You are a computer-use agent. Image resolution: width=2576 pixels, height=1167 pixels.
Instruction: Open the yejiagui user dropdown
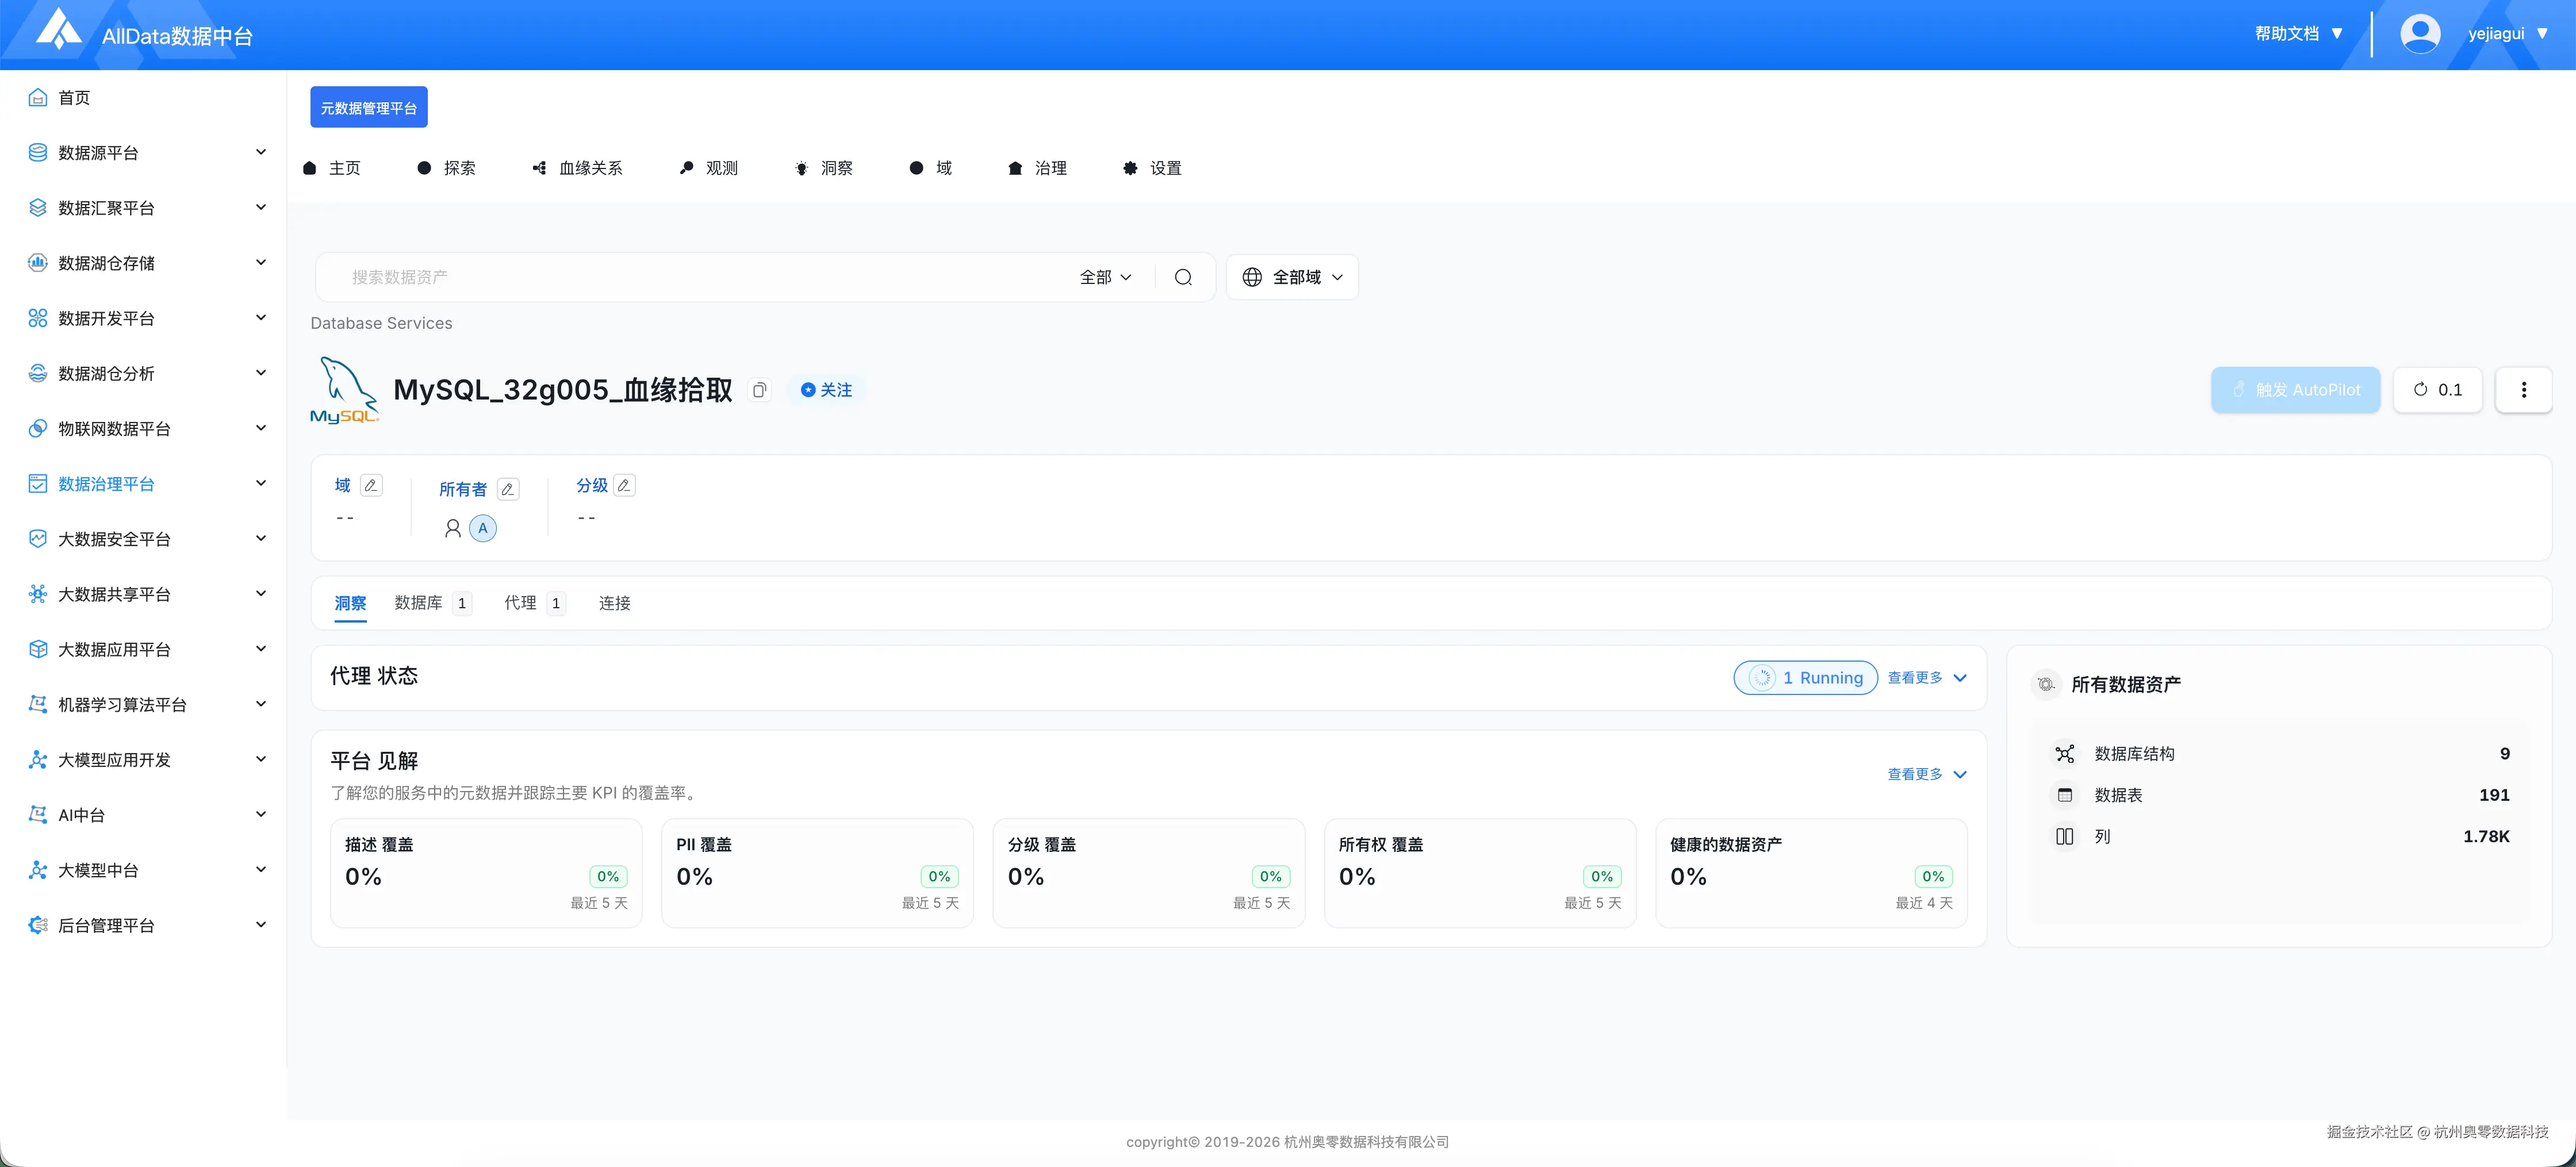click(2508, 33)
